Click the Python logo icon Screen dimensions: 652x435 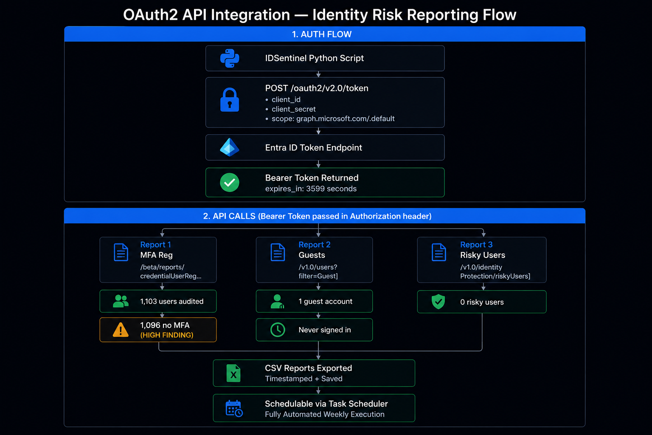pos(230,58)
